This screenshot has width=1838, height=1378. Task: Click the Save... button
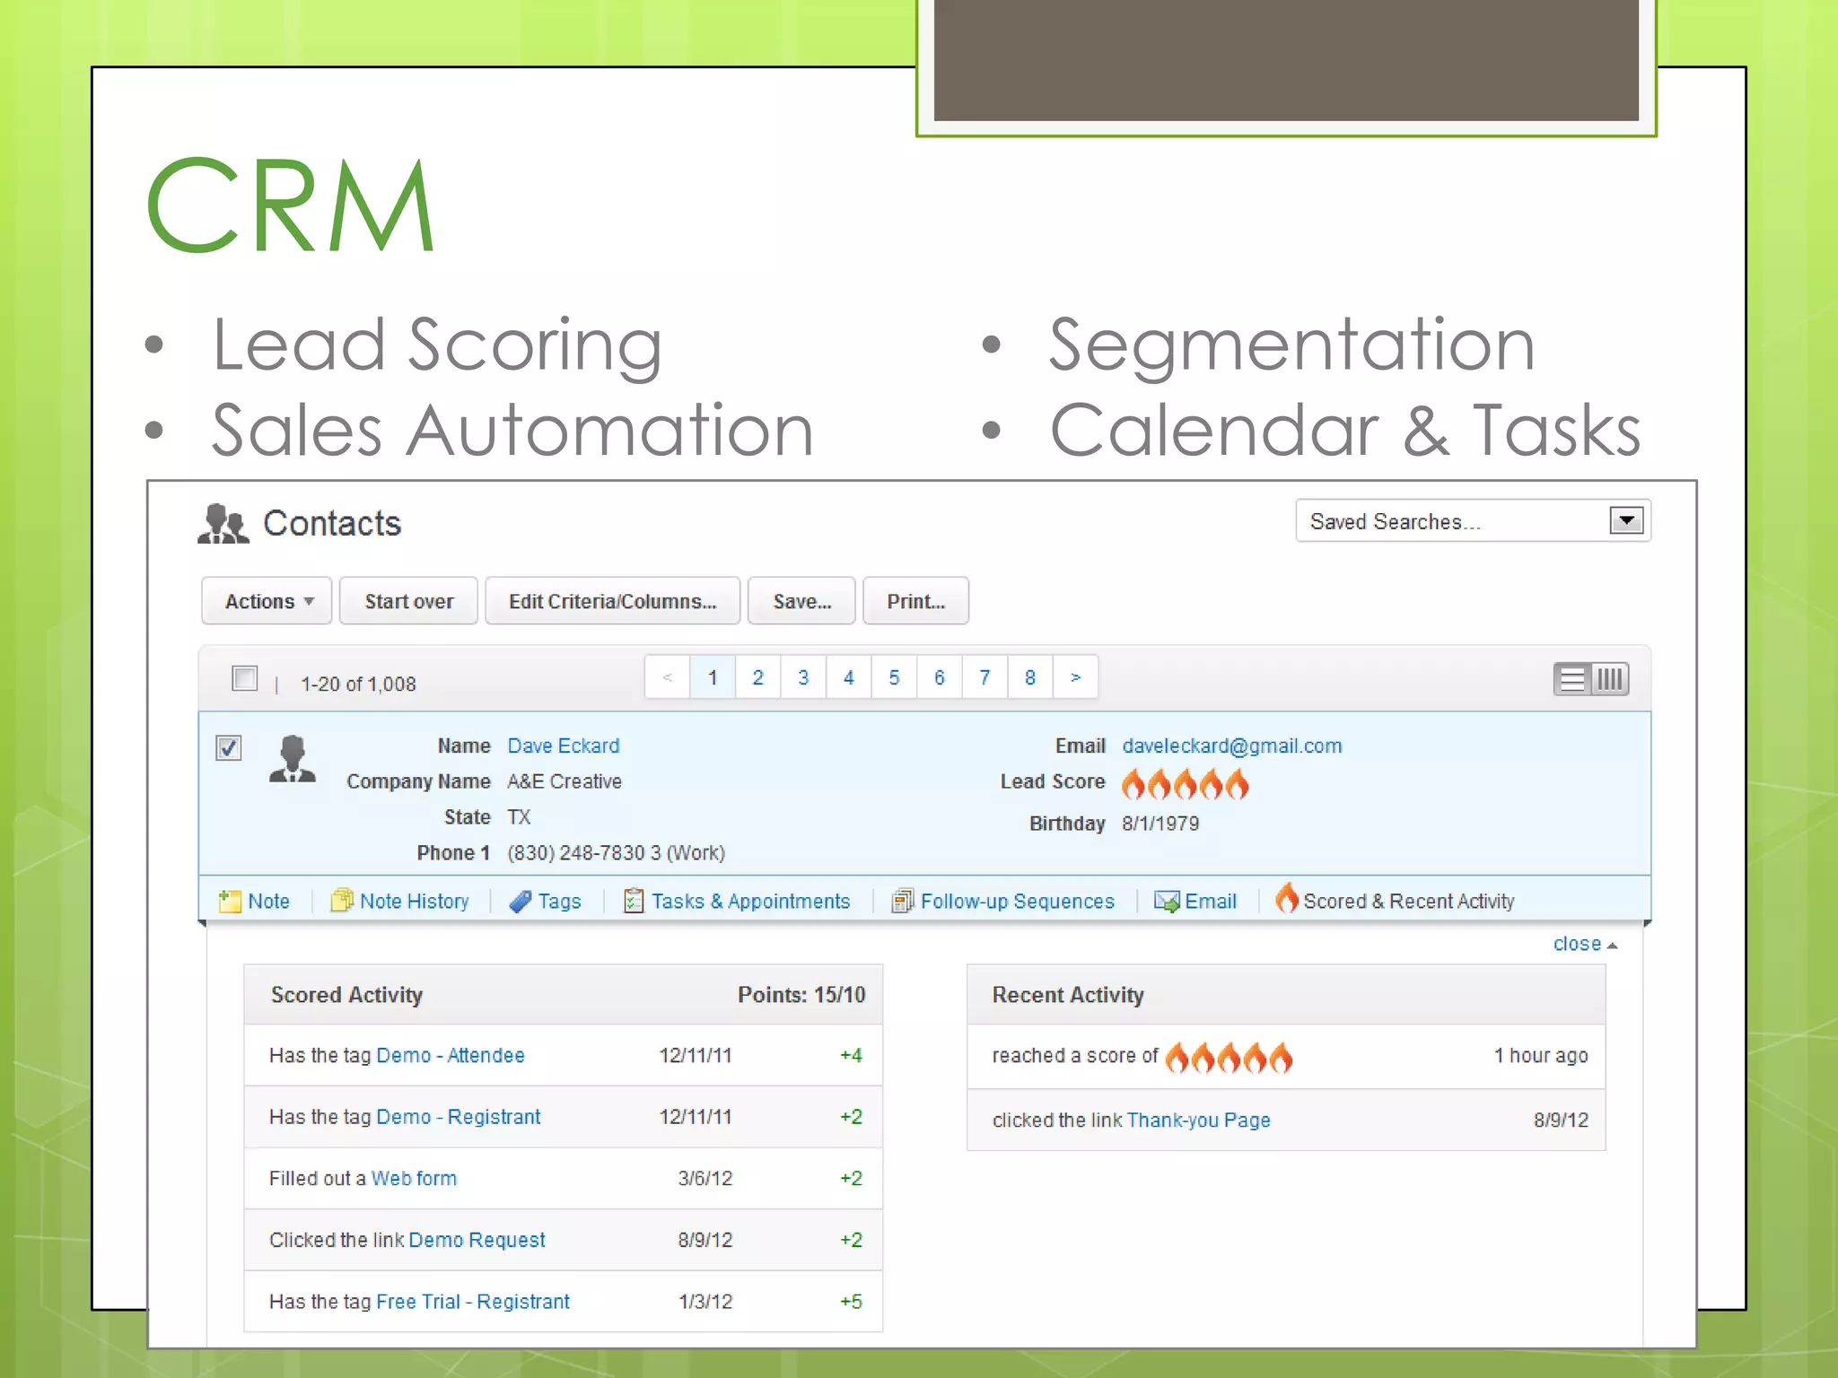point(801,601)
